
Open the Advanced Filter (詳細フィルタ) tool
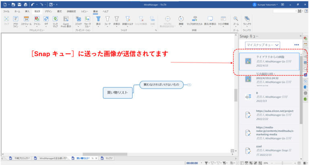pos(128,20)
